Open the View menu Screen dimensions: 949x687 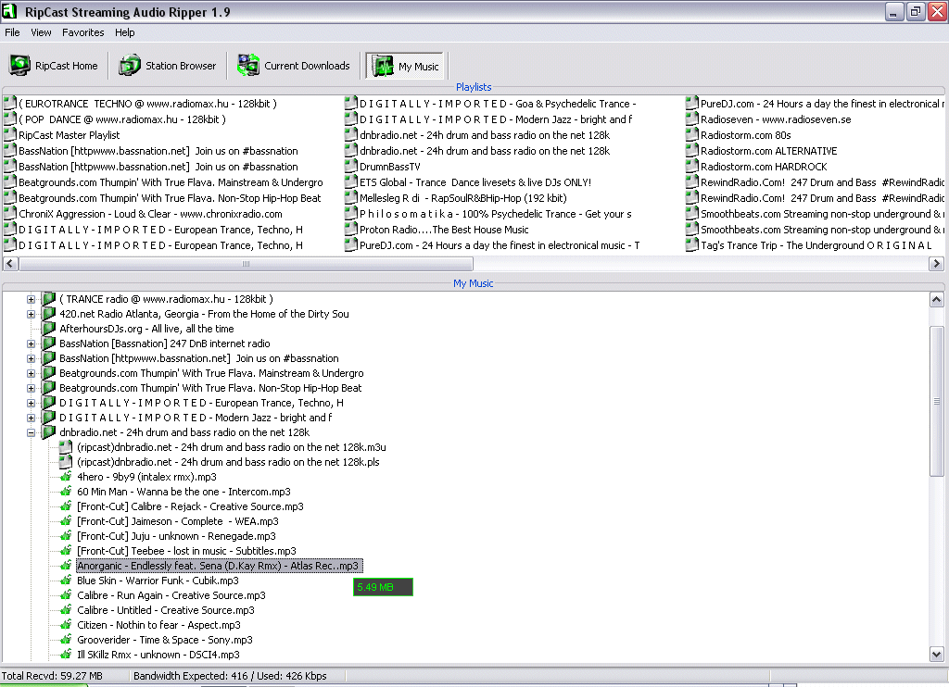click(41, 32)
